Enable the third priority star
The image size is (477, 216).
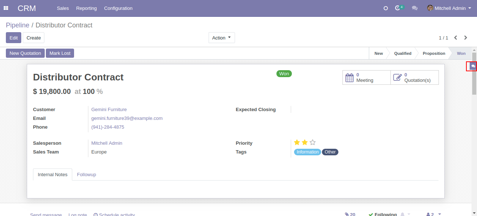coord(312,143)
